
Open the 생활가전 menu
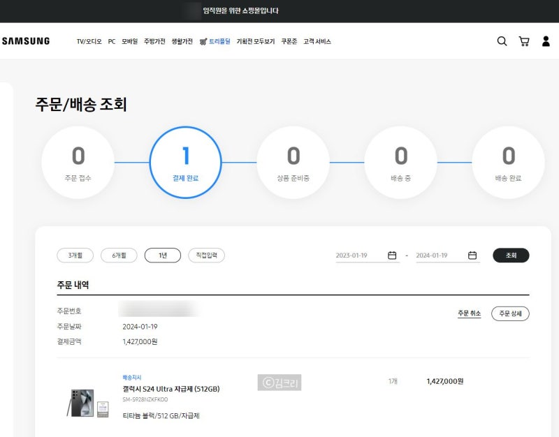click(x=182, y=42)
